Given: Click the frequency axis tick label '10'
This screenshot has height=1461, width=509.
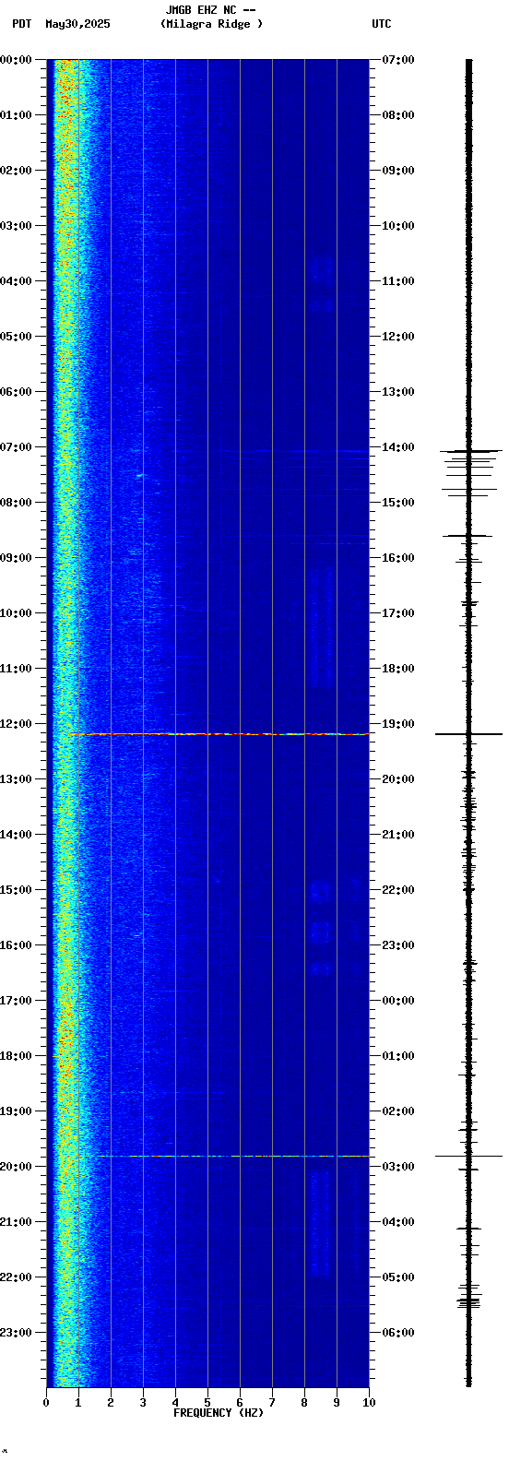Looking at the screenshot, I should (369, 1403).
